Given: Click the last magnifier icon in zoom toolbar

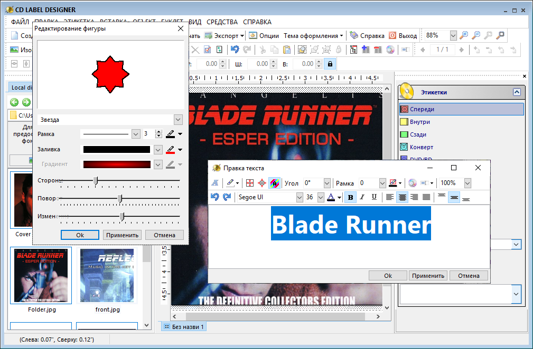Looking at the screenshot, I should point(500,35).
